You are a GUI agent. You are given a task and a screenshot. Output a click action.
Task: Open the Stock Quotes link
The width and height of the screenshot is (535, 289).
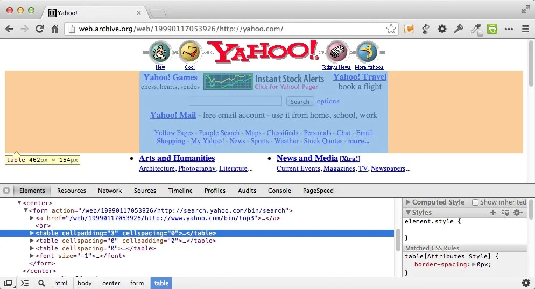[x=323, y=141]
